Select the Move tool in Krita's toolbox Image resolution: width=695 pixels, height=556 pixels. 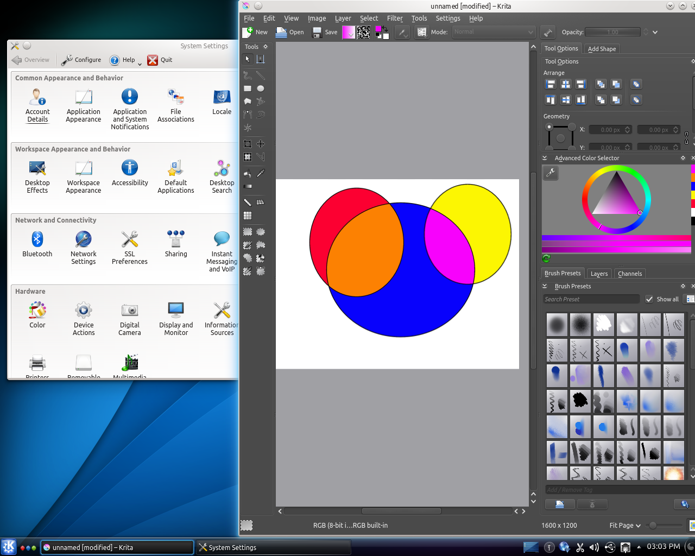coord(261,144)
